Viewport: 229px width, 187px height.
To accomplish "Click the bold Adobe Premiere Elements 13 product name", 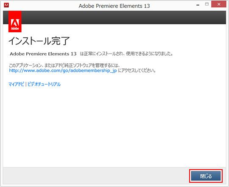I will (x=43, y=54).
